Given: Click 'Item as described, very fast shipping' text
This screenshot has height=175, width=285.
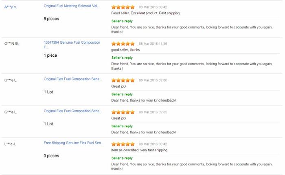Looking at the screenshot, I should [x=139, y=150].
